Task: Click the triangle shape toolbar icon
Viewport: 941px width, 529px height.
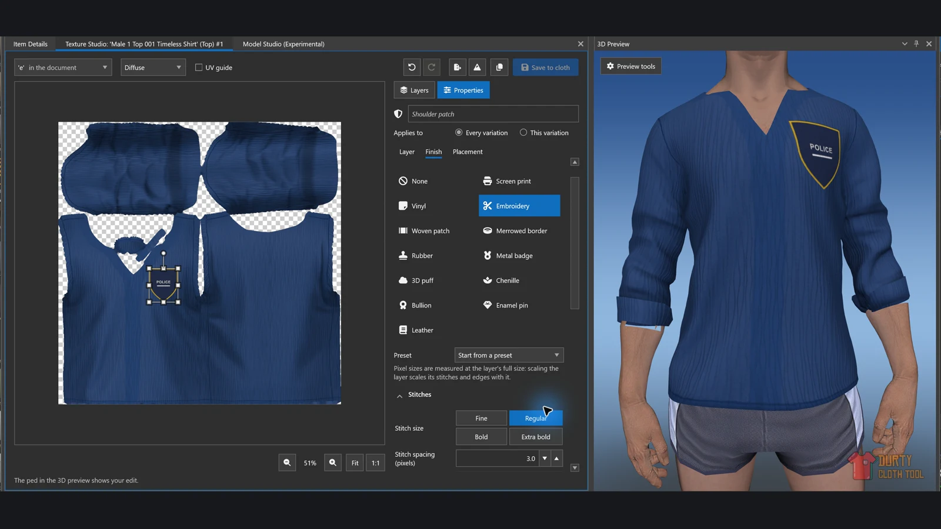Action: tap(477, 67)
